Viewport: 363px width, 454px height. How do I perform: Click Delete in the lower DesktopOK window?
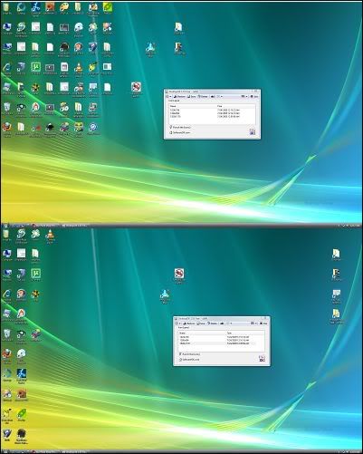[212, 324]
